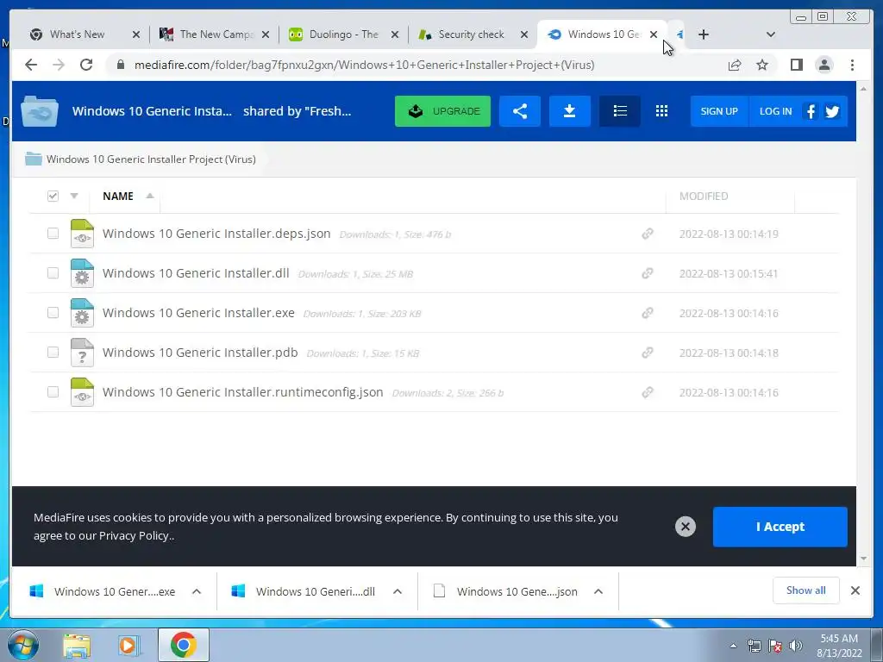
Task: Reload the MediaFire page
Action: [x=86, y=65]
